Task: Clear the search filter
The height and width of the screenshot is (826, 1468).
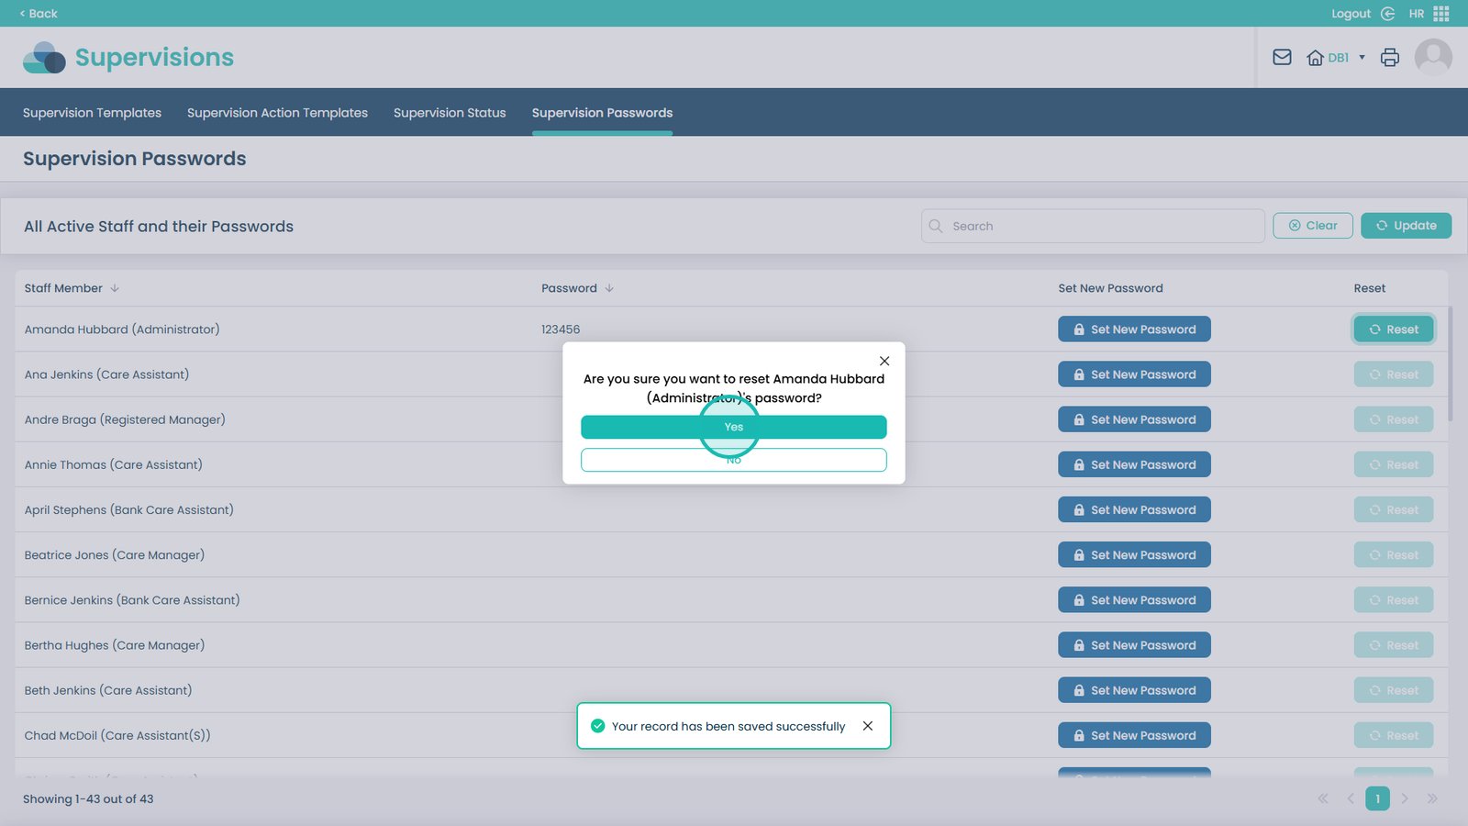Action: [x=1312, y=226]
